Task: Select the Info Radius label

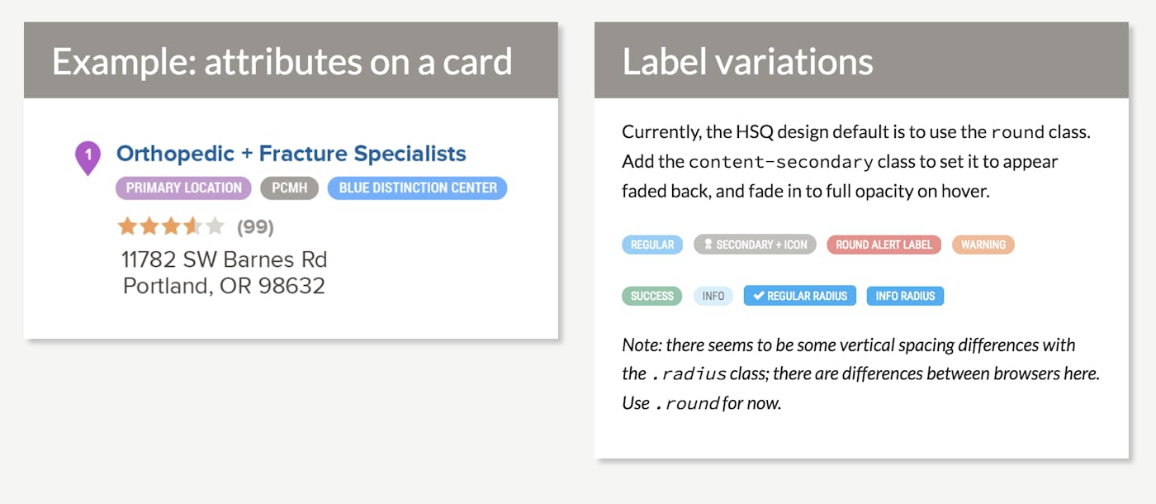Action: (905, 296)
